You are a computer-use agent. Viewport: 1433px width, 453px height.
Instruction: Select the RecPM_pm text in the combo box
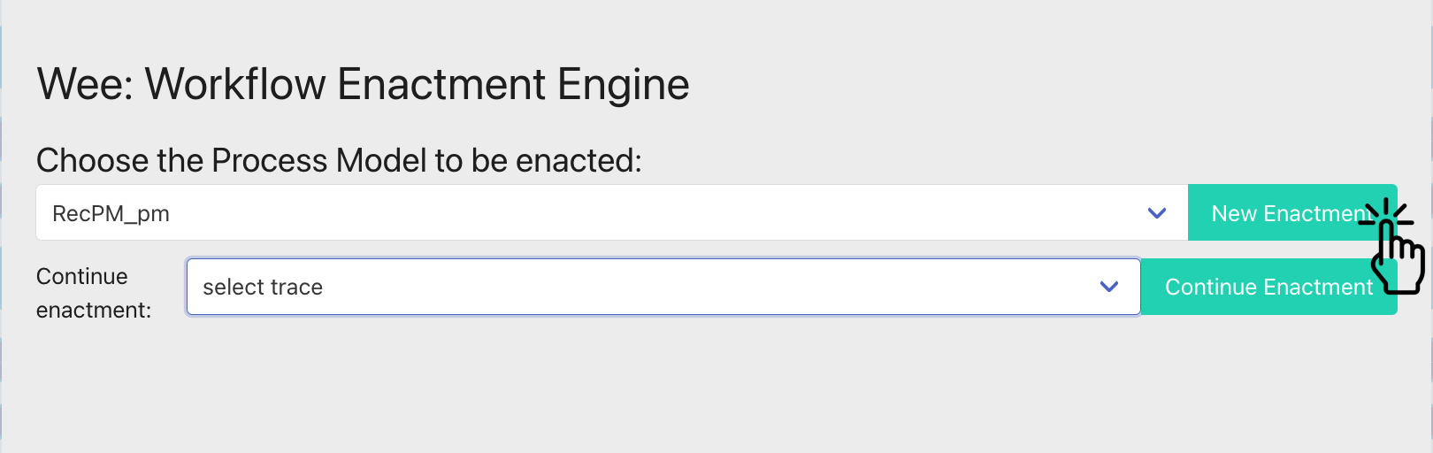pyautogui.click(x=111, y=214)
